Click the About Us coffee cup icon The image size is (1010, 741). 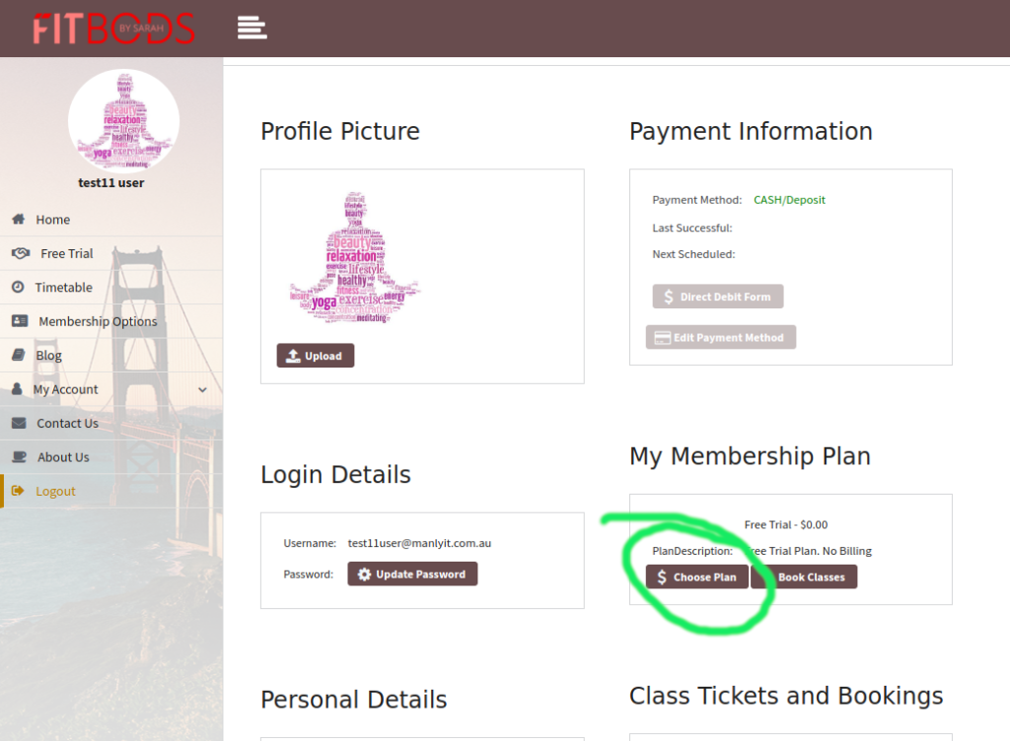(19, 457)
